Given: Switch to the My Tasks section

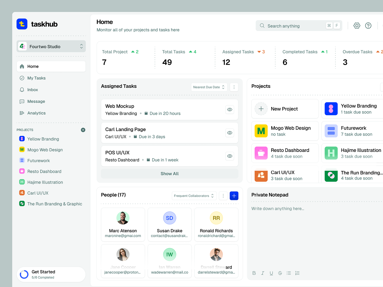Looking at the screenshot, I should point(36,78).
